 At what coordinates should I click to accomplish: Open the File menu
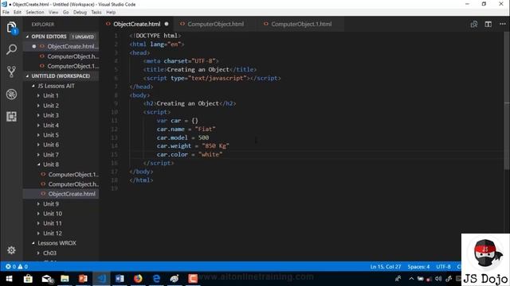click(x=6, y=13)
